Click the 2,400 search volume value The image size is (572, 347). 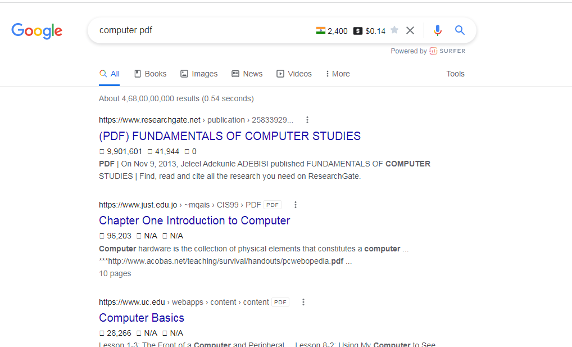tap(338, 31)
